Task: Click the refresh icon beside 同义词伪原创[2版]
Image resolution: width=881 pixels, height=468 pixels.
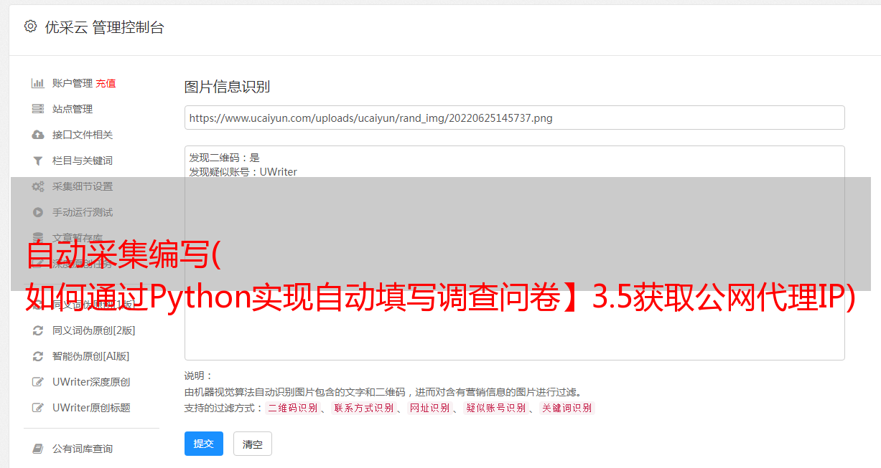Action: pyautogui.click(x=38, y=330)
